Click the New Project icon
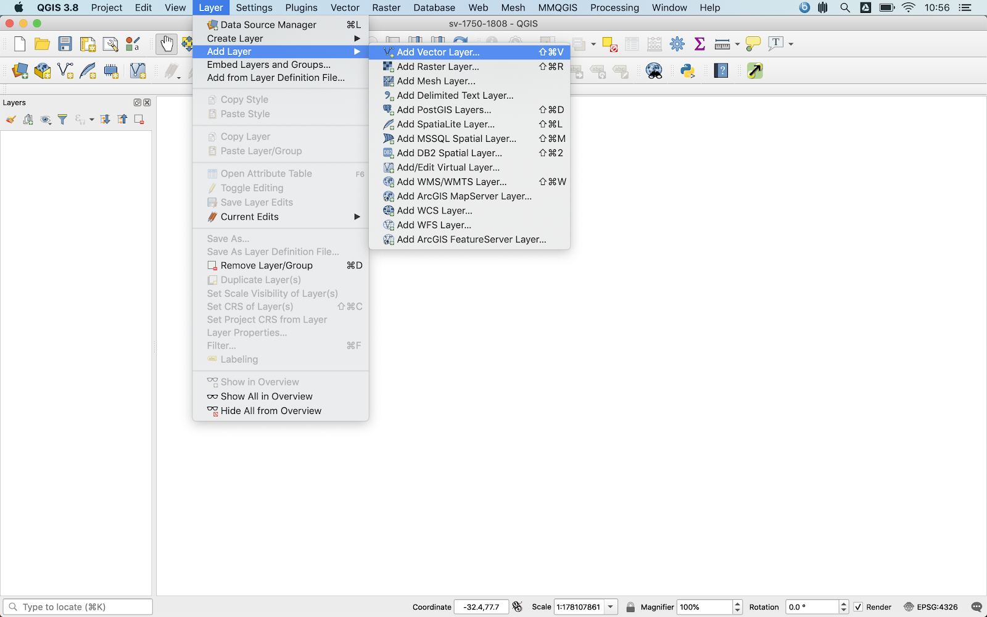The height and width of the screenshot is (617, 987). [20, 44]
